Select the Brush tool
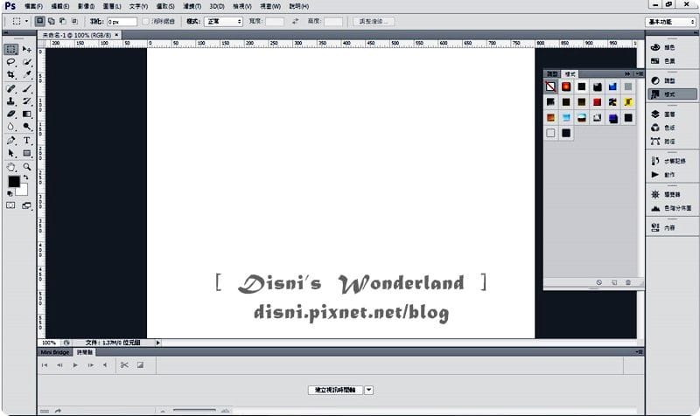Viewport: 700px width, 416px height. 27,89
